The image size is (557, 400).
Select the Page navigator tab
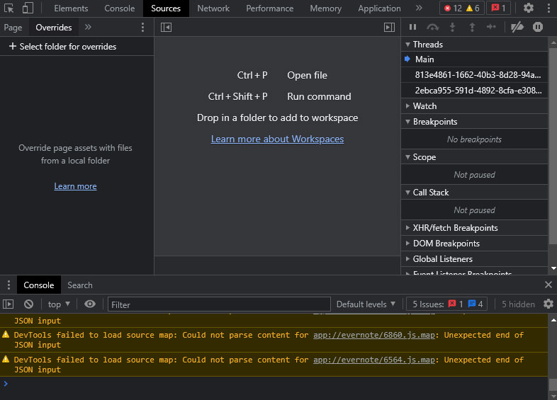tap(13, 28)
